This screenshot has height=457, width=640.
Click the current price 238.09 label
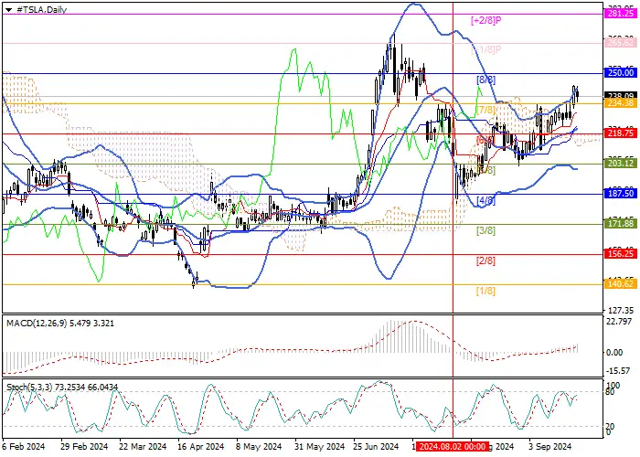621,95
